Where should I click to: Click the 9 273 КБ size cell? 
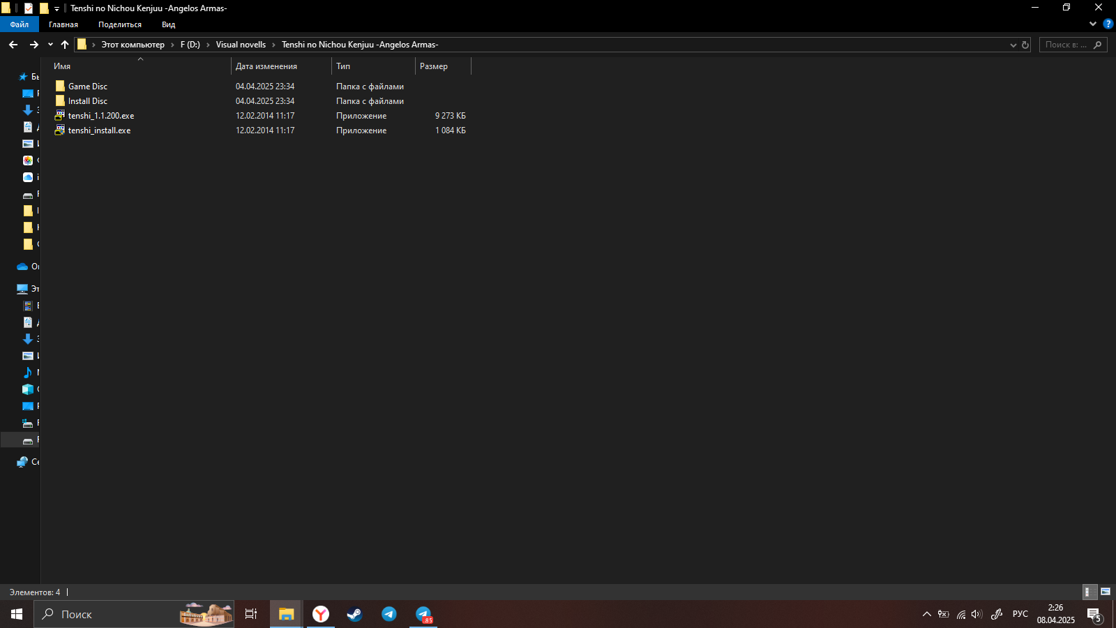(x=451, y=116)
